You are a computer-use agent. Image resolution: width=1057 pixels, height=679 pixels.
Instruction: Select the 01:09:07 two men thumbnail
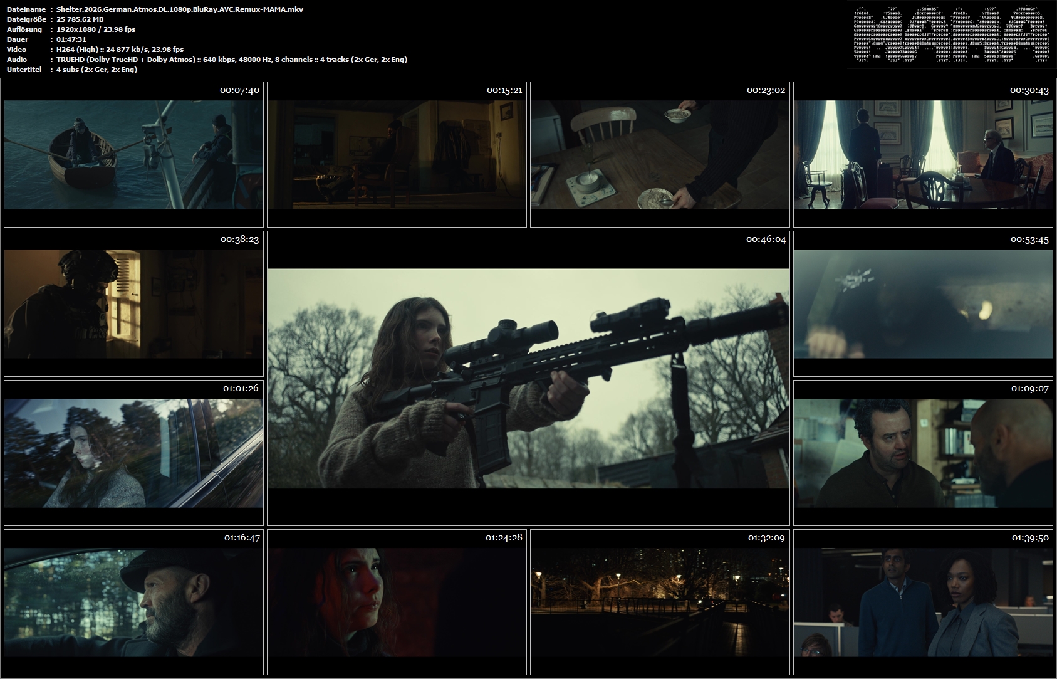[923, 453]
